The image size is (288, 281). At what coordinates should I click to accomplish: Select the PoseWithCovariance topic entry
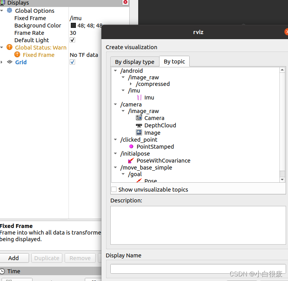[163, 161]
